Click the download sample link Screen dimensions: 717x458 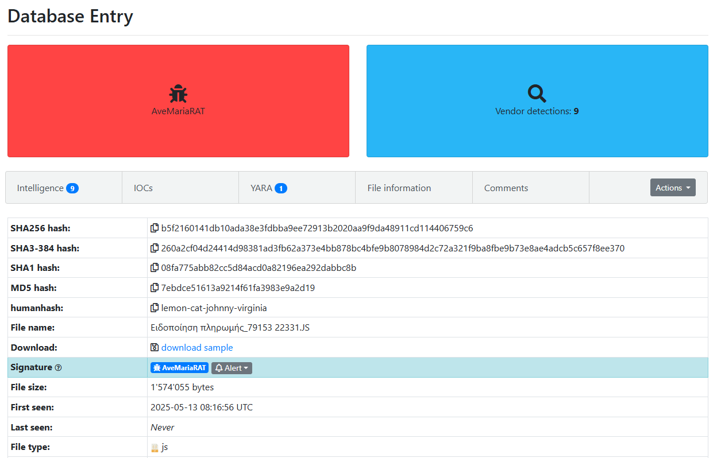pyautogui.click(x=197, y=348)
